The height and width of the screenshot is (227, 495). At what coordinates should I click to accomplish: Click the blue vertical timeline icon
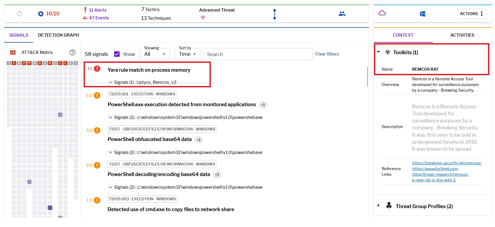click(274, 14)
